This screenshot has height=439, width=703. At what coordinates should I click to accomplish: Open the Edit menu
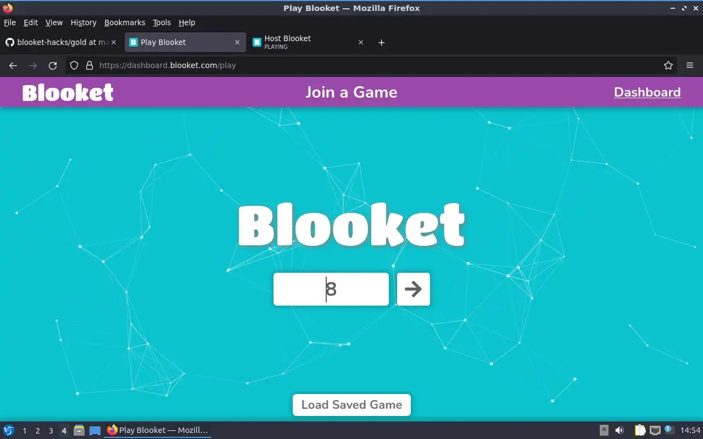tap(31, 22)
